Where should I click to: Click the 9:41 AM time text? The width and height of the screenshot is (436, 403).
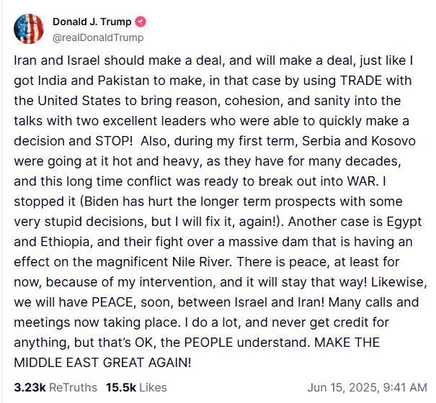click(405, 387)
